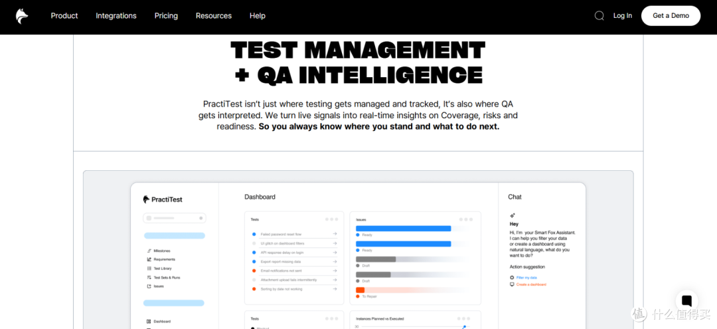Click the Test Sets & Runs icon
This screenshot has width=717, height=329.
point(149,277)
